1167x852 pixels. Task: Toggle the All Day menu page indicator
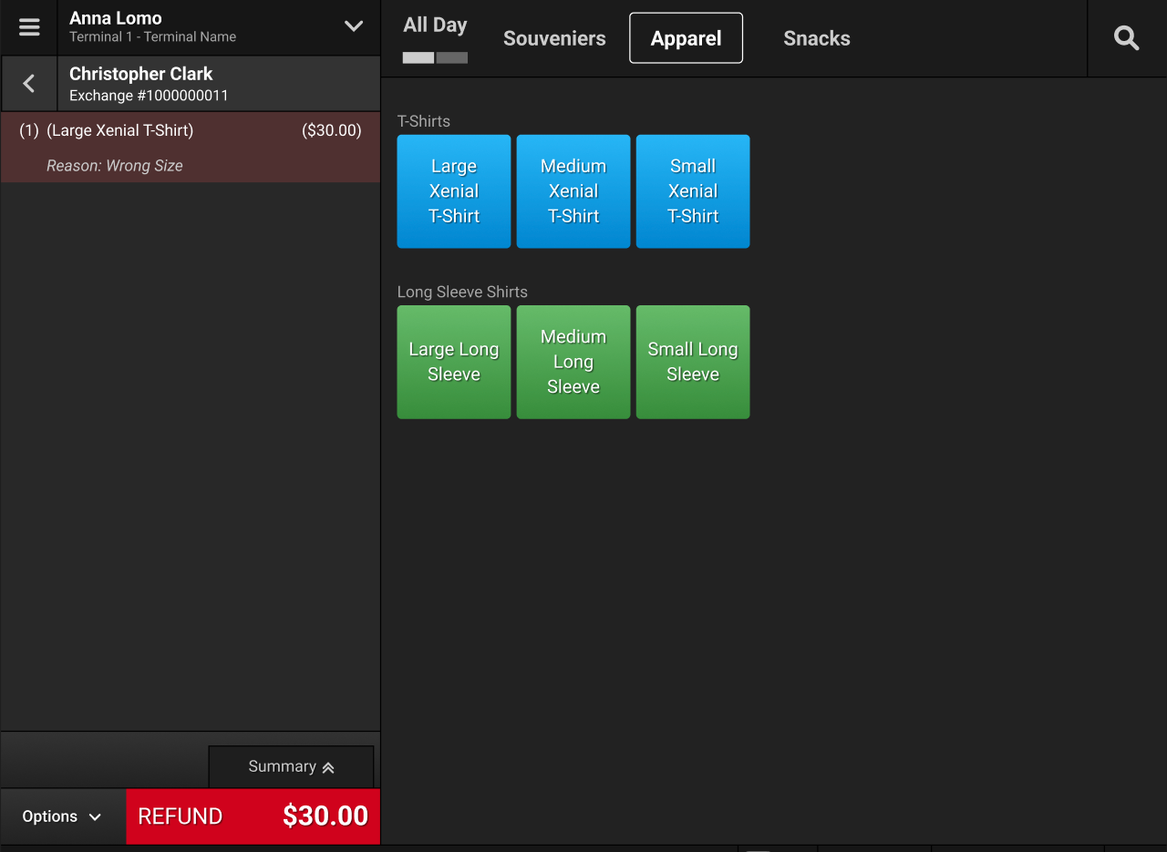click(435, 38)
